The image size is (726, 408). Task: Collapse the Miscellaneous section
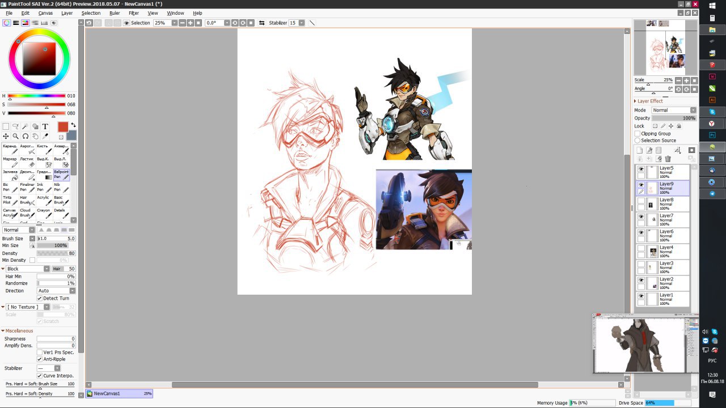pyautogui.click(x=3, y=331)
